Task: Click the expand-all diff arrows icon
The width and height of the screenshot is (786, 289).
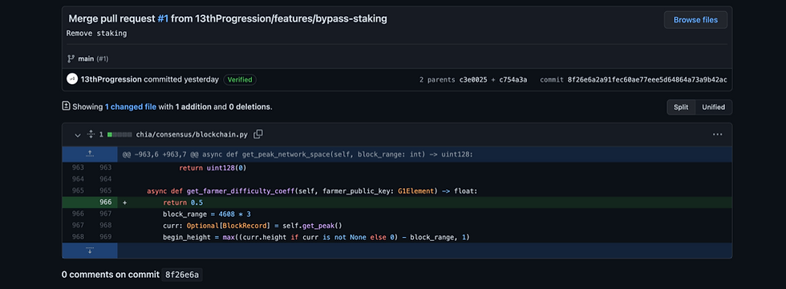Action: (91, 134)
